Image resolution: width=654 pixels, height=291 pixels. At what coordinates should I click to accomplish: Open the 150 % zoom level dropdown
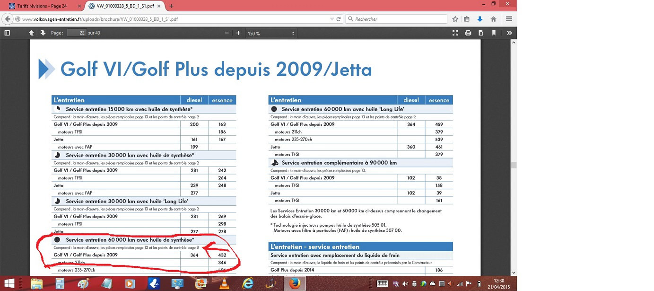(271, 33)
